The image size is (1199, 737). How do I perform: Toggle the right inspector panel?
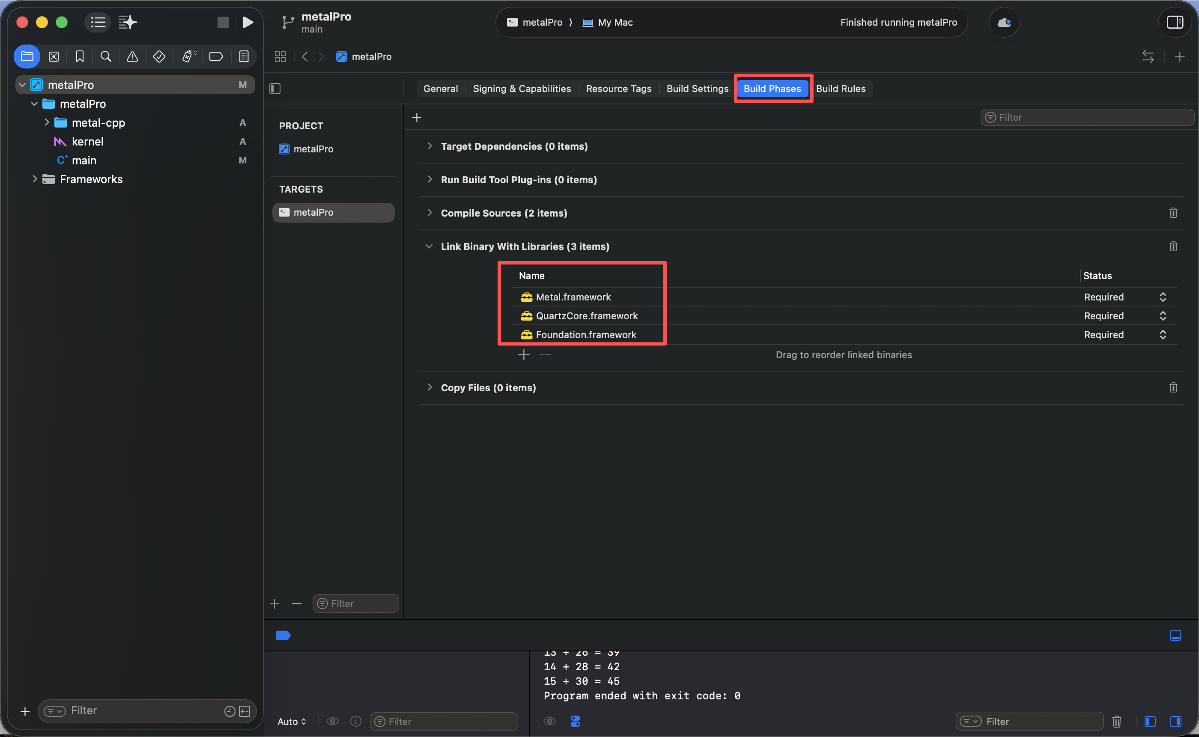coord(1175,22)
